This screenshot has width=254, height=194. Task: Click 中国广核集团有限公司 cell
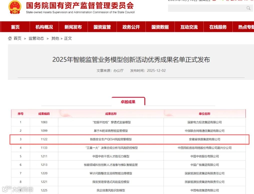[205, 165]
